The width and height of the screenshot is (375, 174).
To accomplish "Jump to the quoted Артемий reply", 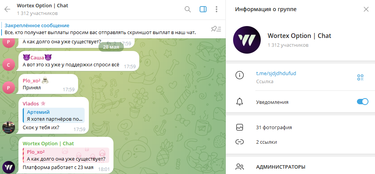I will pyautogui.click(x=53, y=115).
